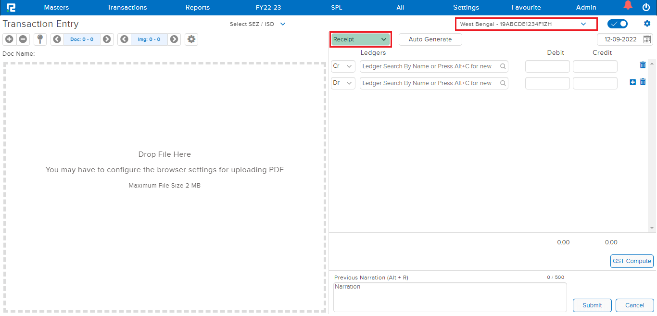The width and height of the screenshot is (657, 316).
Task: Click the zoom in plus icon
Action: click(9, 39)
